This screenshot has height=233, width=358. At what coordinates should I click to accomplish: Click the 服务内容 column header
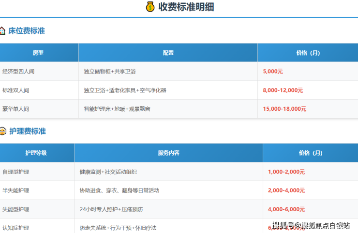[x=168, y=153]
